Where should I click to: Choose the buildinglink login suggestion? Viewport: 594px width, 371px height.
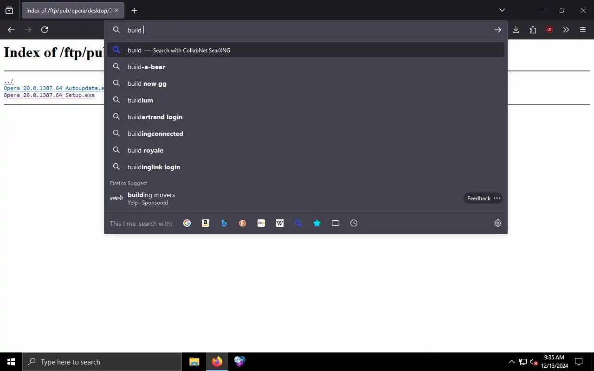[306, 167]
